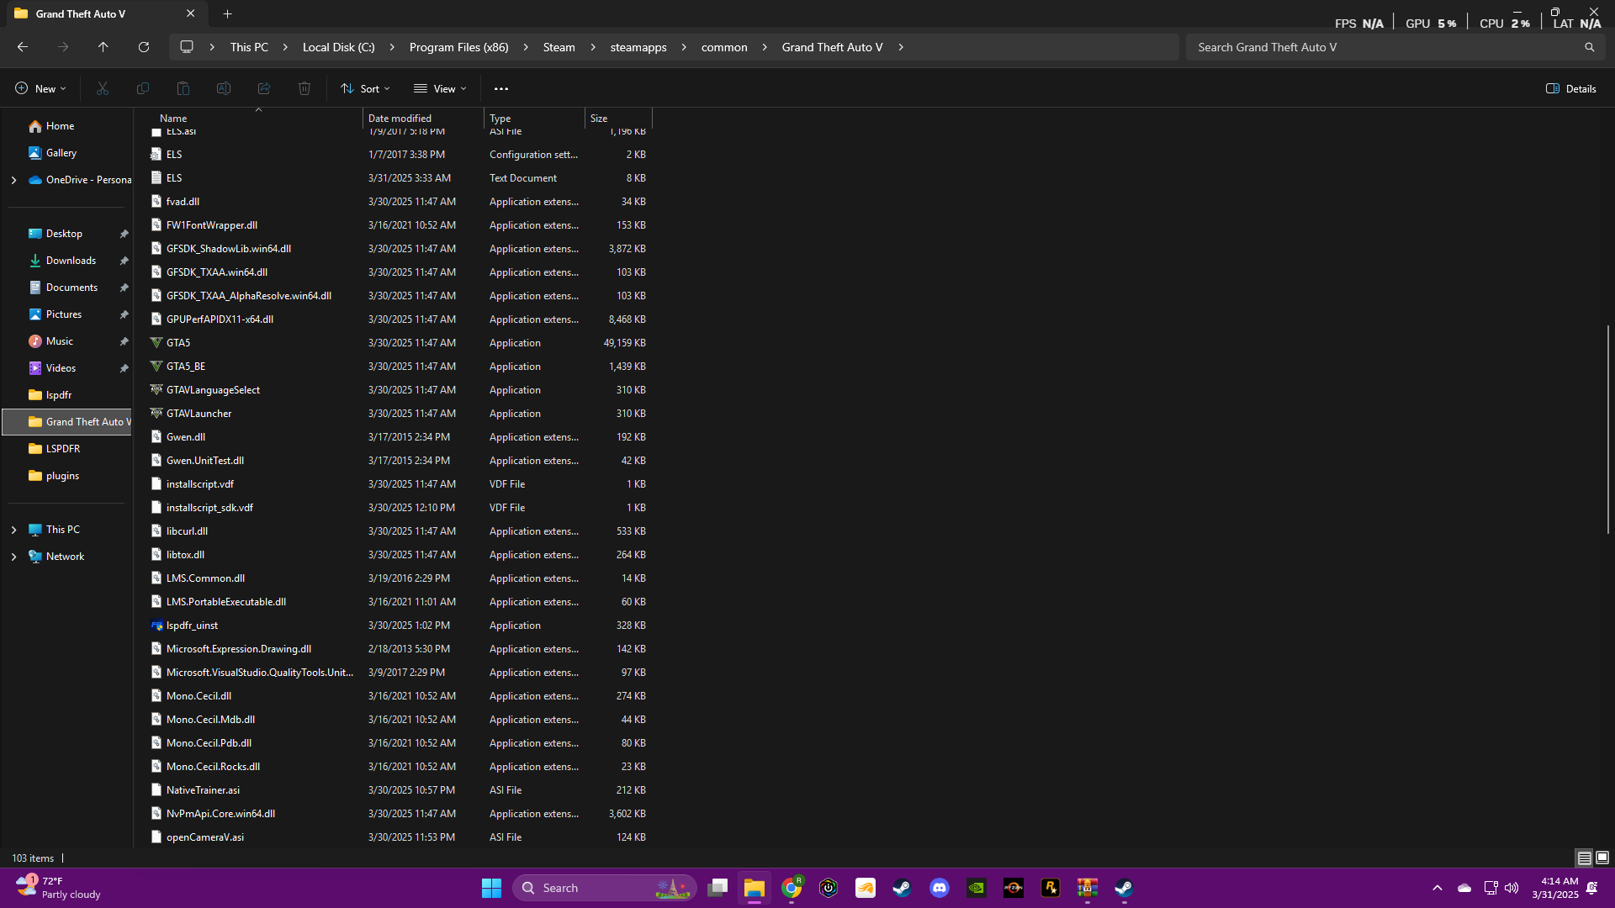Screen dimensions: 1615x908
Task: Expand the This PC tree node
Action: click(13, 530)
